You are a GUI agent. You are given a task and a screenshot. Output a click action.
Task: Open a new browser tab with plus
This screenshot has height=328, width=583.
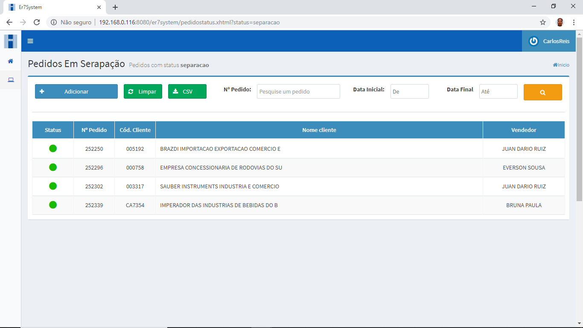click(115, 7)
